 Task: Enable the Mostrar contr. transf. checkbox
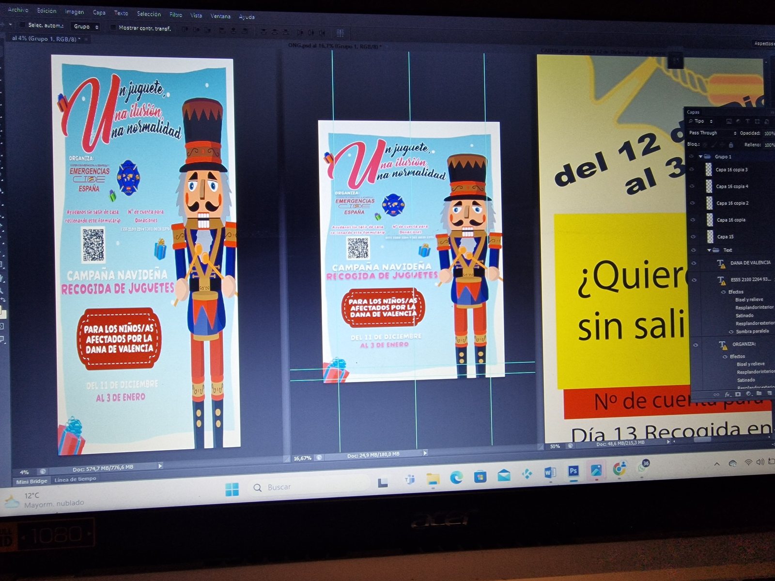click(x=113, y=28)
